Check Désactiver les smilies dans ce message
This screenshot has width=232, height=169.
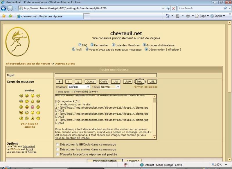(x=57, y=149)
